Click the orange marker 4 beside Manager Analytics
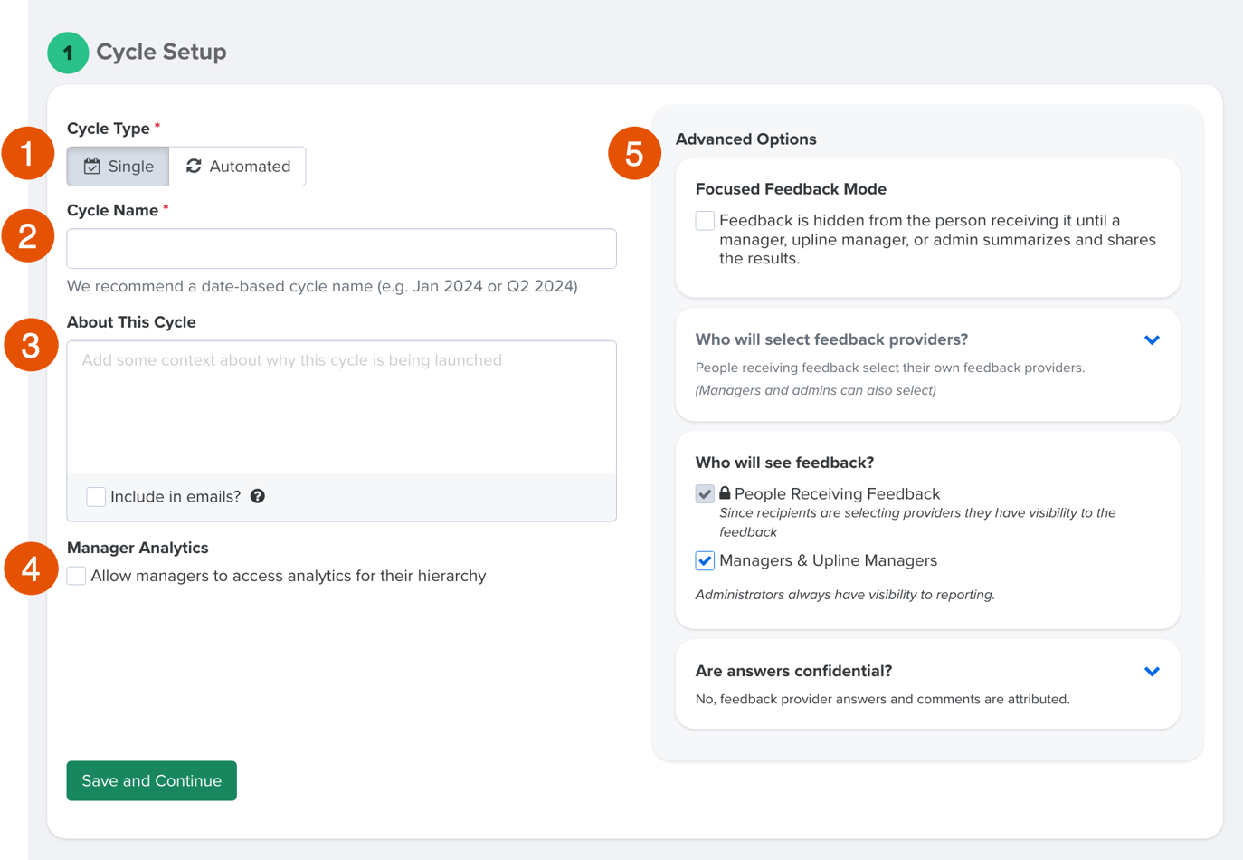 [28, 570]
